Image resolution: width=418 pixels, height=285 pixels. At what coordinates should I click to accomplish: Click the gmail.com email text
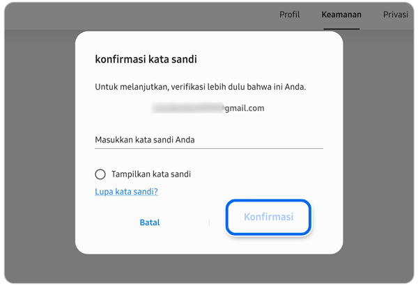pyautogui.click(x=243, y=108)
